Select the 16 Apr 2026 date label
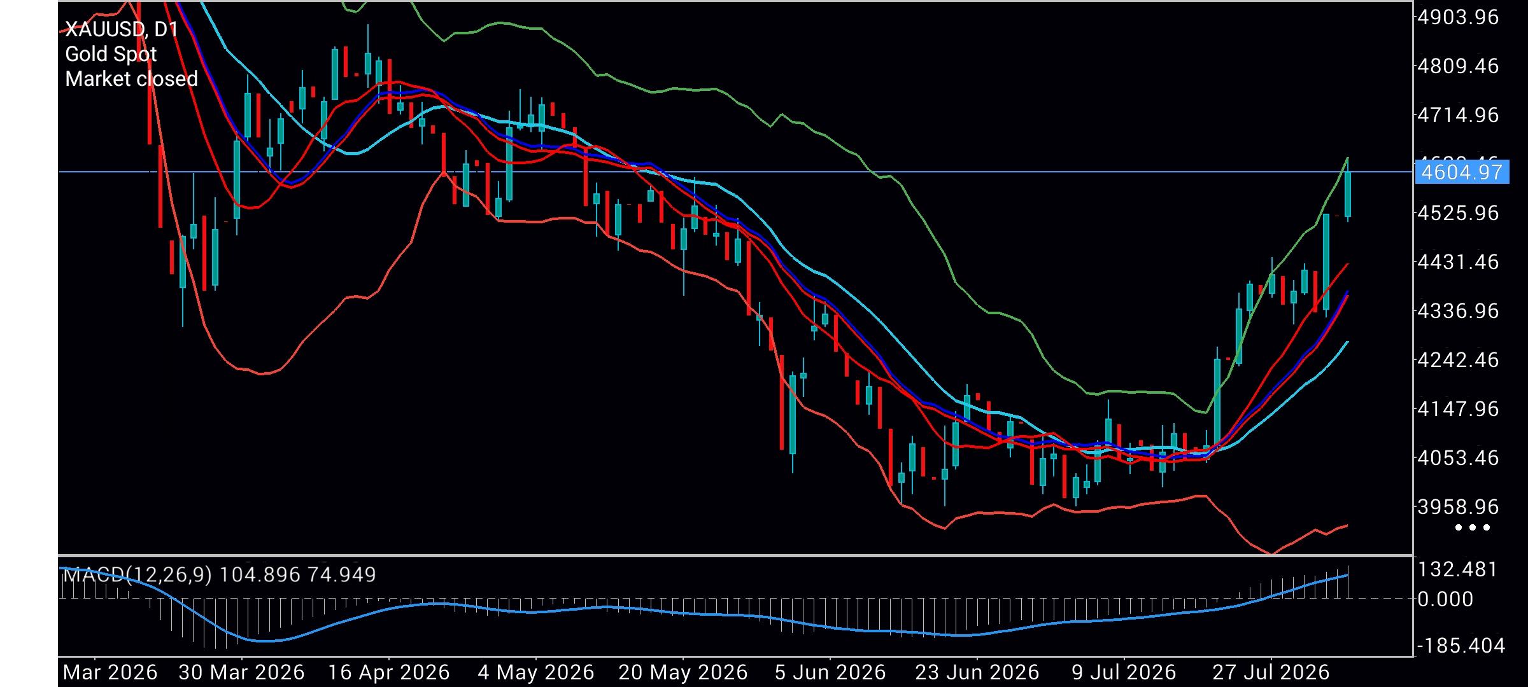1528x687 pixels. (x=388, y=672)
